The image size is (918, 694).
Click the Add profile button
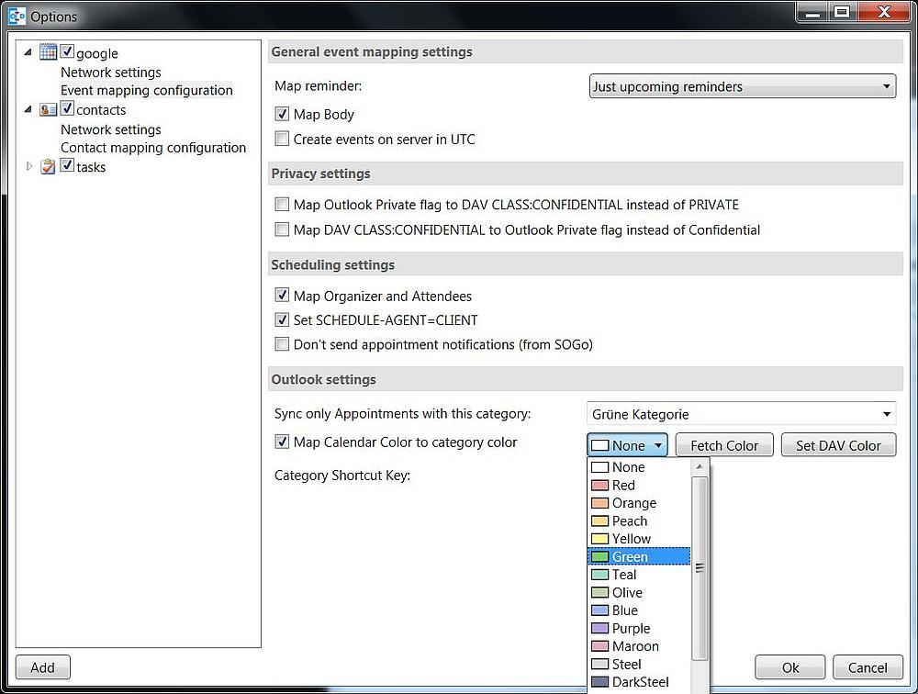pos(43,667)
